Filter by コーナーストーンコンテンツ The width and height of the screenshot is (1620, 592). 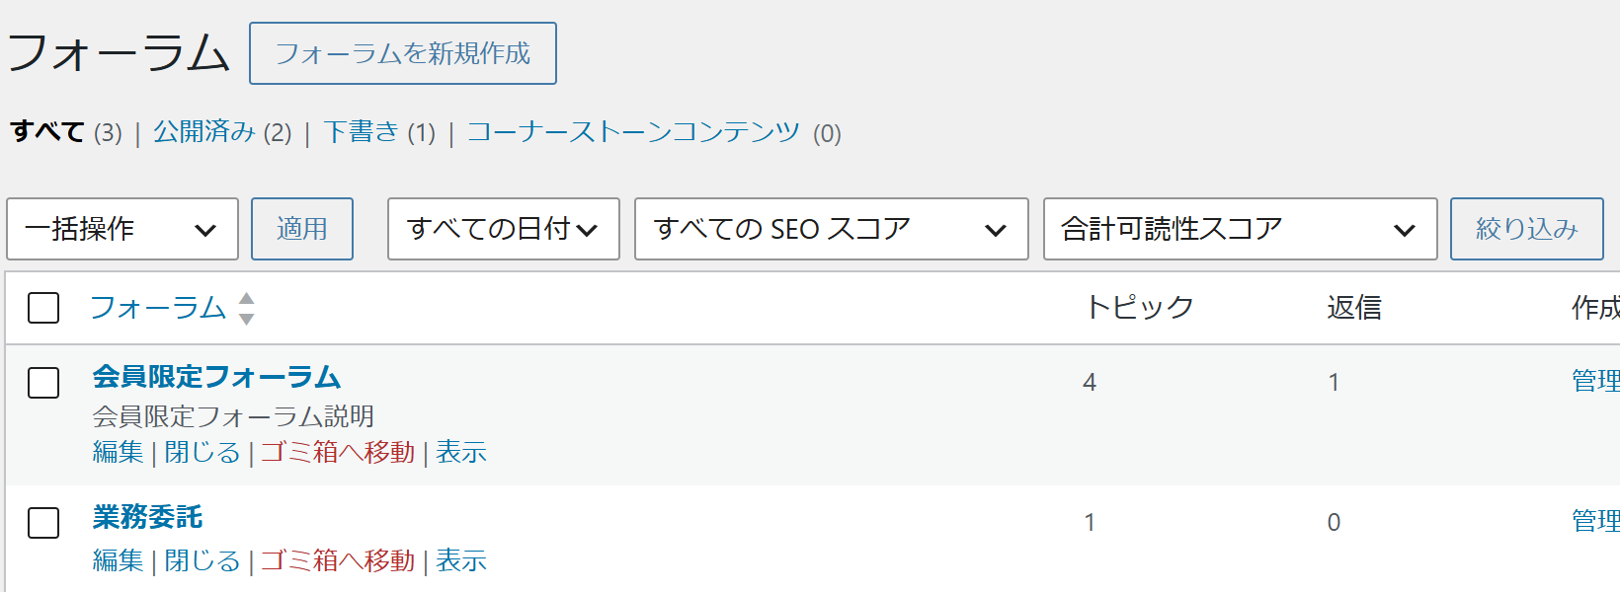[633, 132]
